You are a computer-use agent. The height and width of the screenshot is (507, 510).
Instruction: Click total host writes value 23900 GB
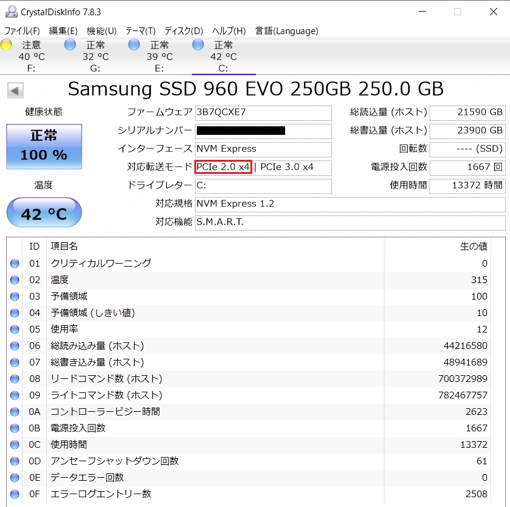tap(467, 131)
